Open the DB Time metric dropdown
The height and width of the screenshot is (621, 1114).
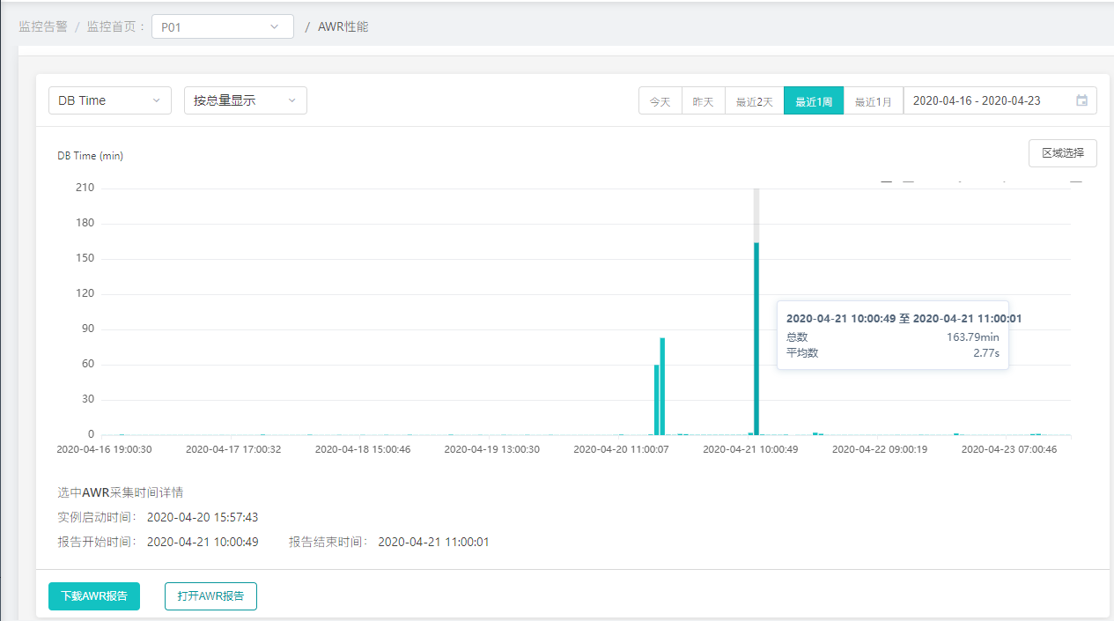click(109, 100)
